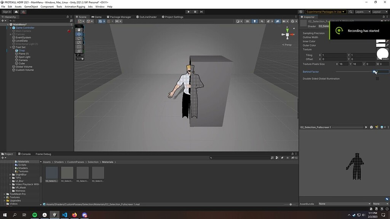
Task: Select the Rect Transform tool
Action: tap(79, 46)
